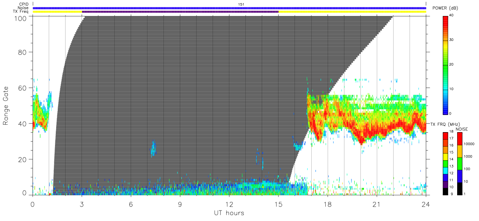
Task: Click the TX FRQ (MHz) legend title
Action: pos(445,124)
